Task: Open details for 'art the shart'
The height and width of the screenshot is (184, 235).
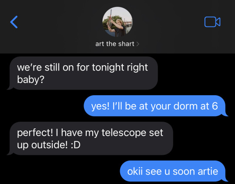Action: click(115, 44)
